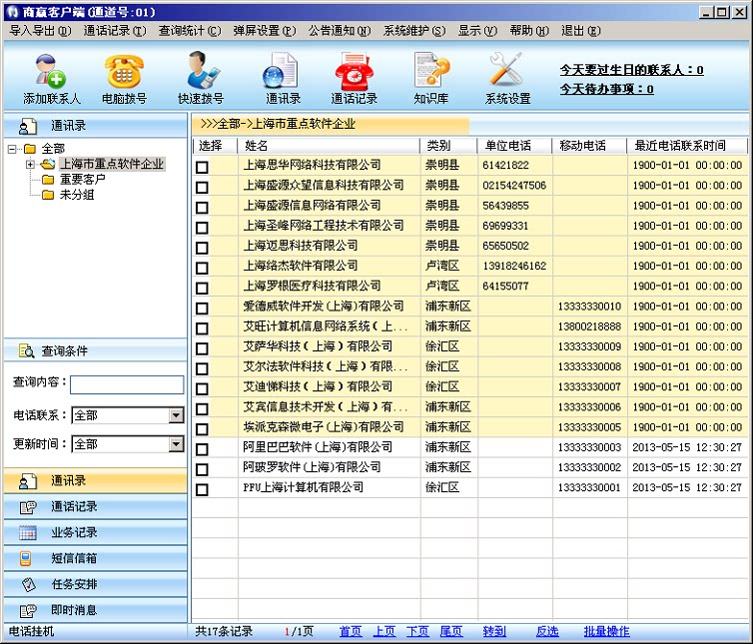Click the 反选 invert selection link
This screenshot has height=644, width=753.
click(x=547, y=631)
